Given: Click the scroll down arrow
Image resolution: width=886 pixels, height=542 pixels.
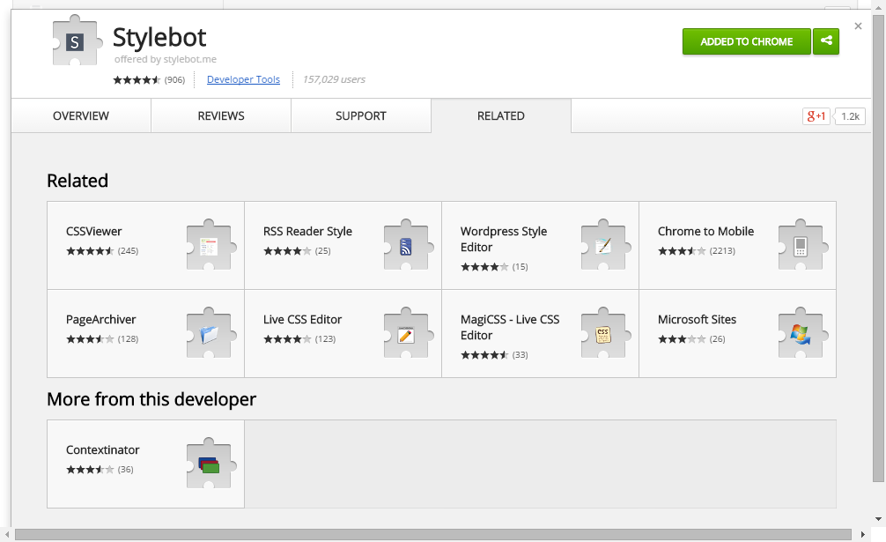Looking at the screenshot, I should pos(878,519).
